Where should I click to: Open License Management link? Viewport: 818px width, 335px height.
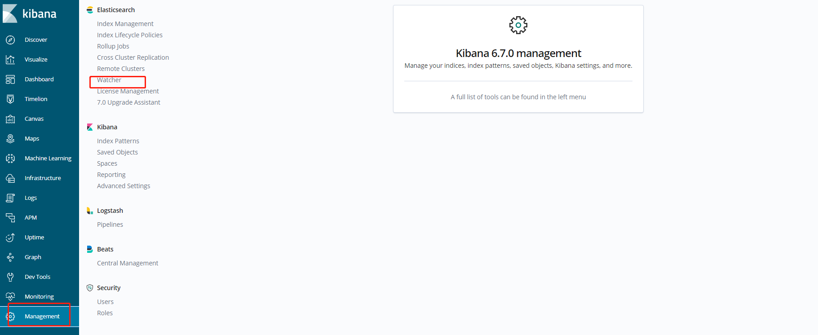(128, 91)
